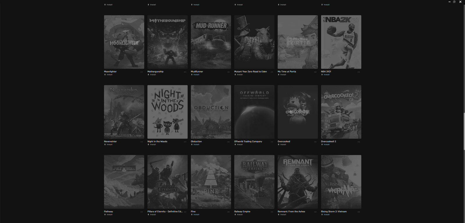Viewport: 465px width, 223px height.
Task: Open options menu for Moonlighter
Action: click(142, 72)
